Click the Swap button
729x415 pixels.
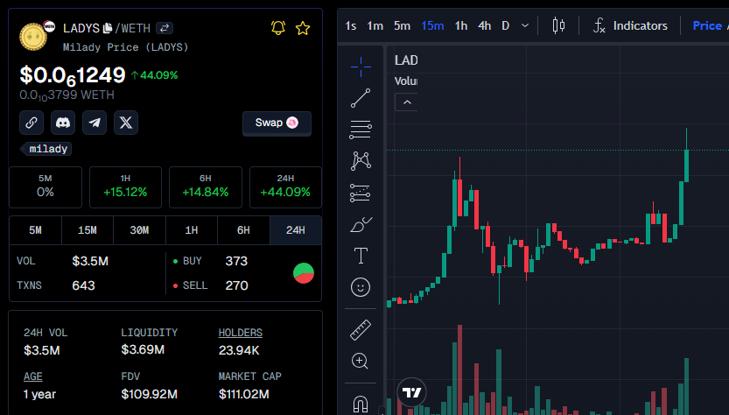click(277, 123)
